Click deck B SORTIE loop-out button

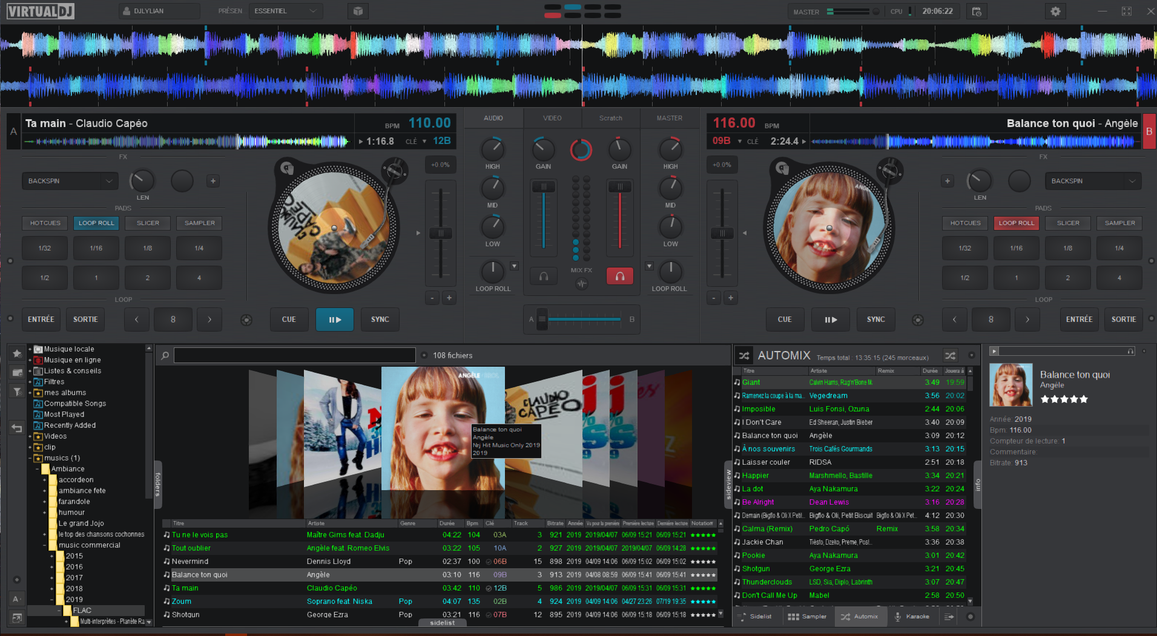pos(1124,320)
